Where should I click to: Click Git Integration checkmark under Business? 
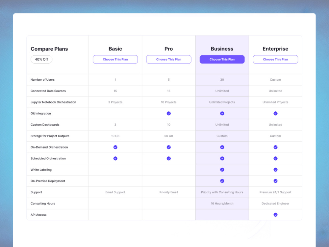222,113
